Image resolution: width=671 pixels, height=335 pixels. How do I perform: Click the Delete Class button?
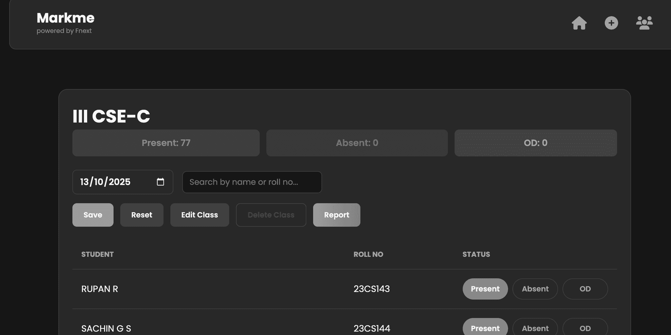(271, 215)
